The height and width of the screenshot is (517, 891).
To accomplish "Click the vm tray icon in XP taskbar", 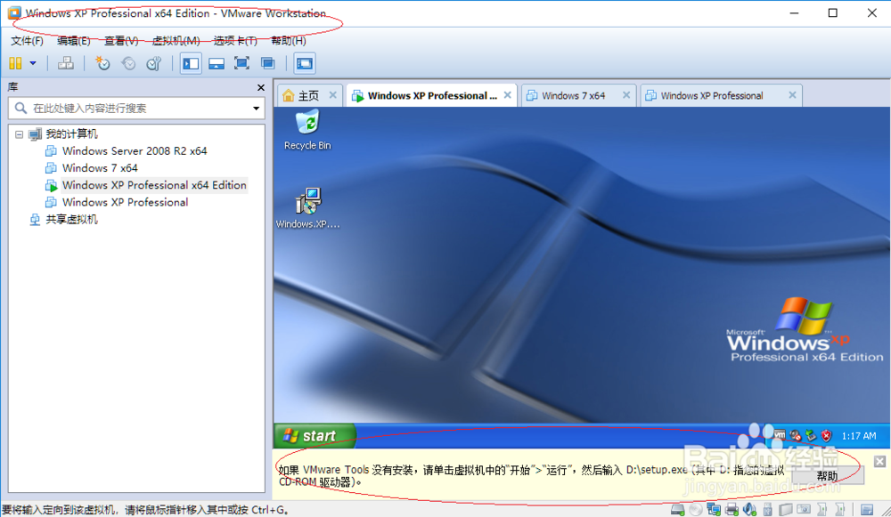I will point(779,435).
